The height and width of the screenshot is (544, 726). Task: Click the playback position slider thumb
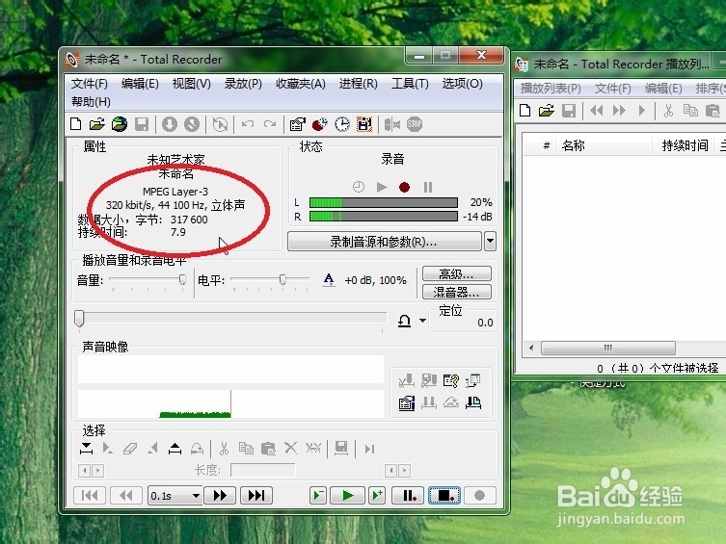(x=79, y=319)
